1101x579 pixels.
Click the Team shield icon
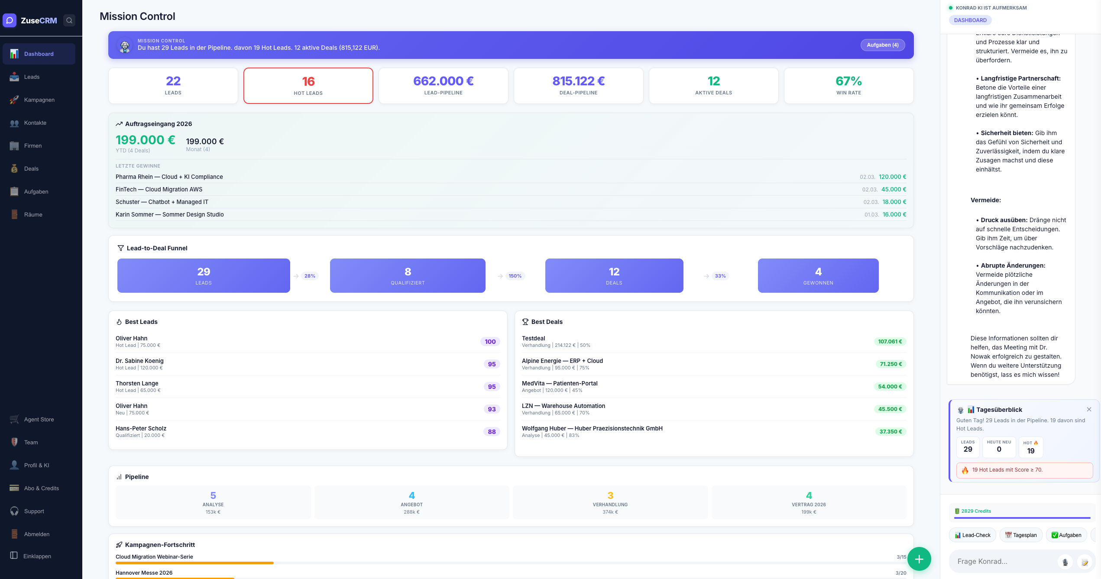point(14,442)
